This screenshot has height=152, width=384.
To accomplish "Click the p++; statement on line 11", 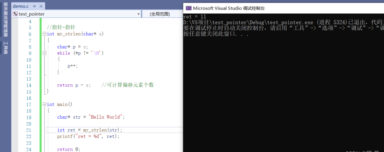I will coord(73,66).
